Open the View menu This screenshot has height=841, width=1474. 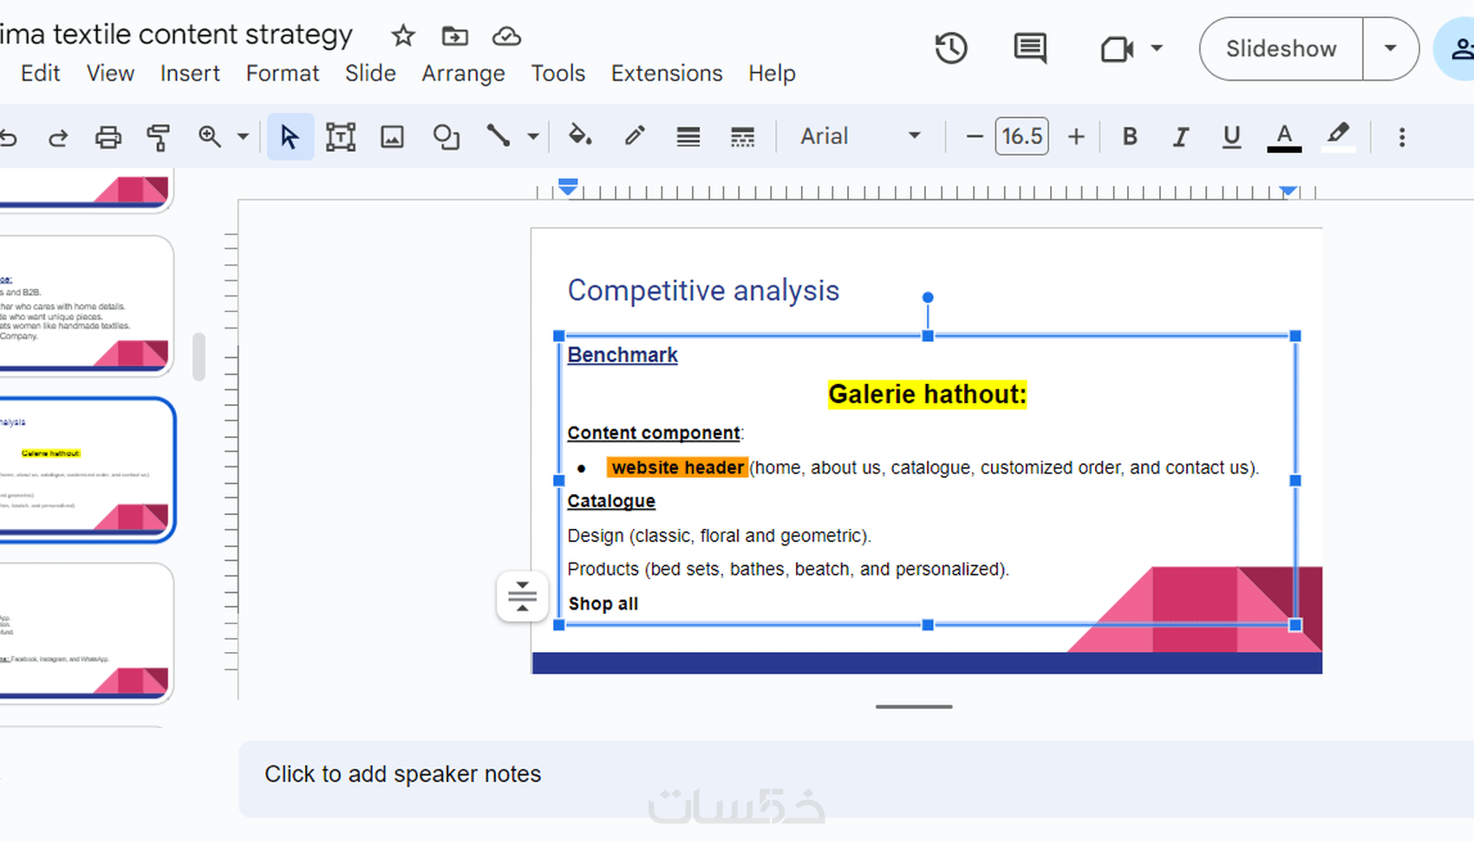[110, 74]
